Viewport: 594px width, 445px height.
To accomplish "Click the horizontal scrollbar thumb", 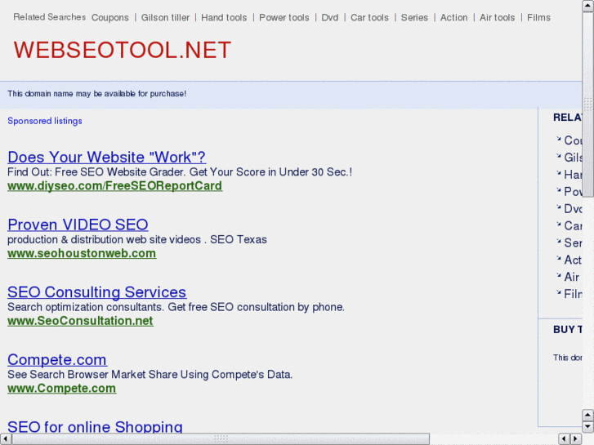I will coord(221,439).
